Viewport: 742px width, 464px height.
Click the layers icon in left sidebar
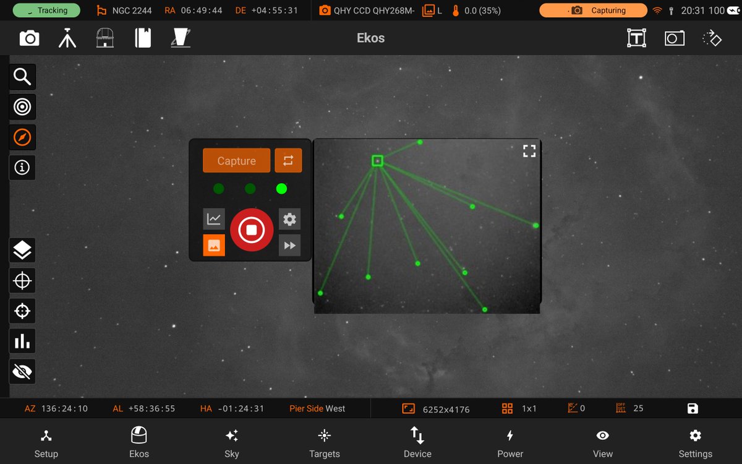22,250
